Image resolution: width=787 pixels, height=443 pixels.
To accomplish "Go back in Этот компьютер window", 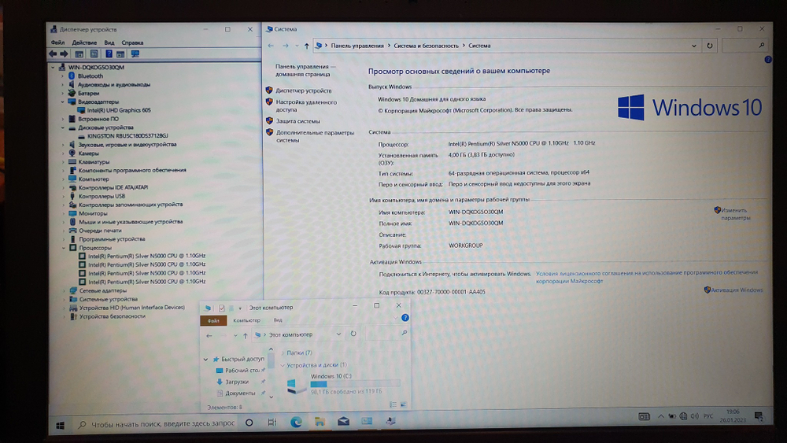I will pos(209,335).
